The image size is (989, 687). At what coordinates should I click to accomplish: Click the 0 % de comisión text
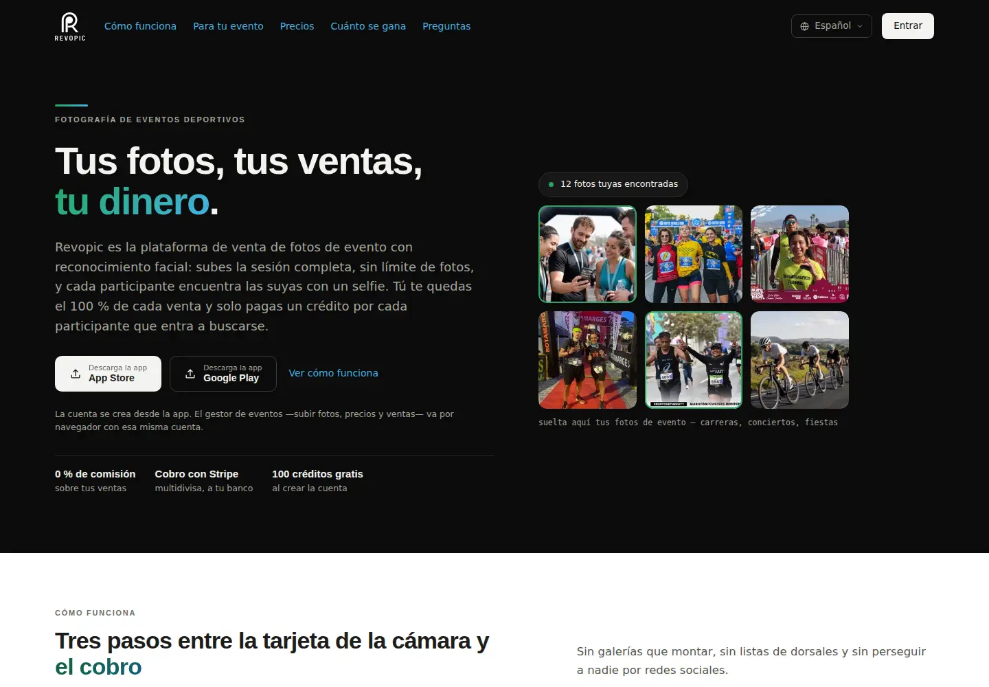pyautogui.click(x=95, y=474)
